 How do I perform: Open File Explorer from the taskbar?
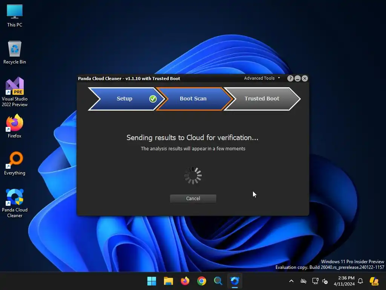click(168, 281)
